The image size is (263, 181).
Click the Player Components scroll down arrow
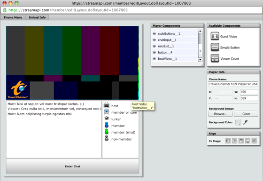pyautogui.click(x=200, y=60)
